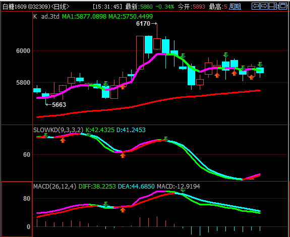Click the MACD(26,12,4) indicator label
The height and width of the screenshot is (237, 290).
coord(54,187)
